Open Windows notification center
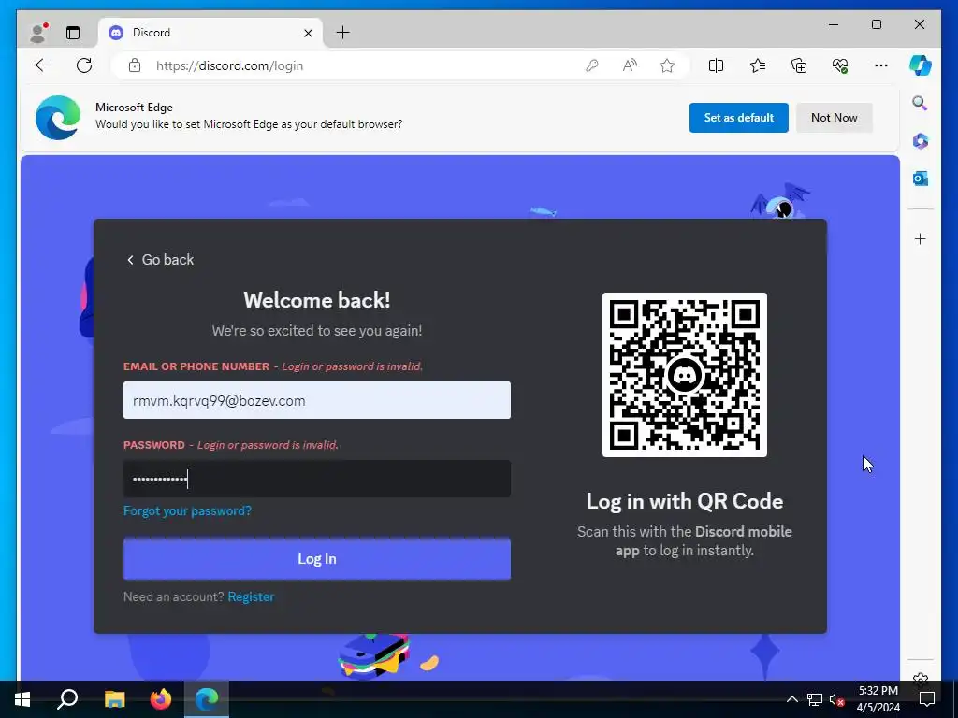The height and width of the screenshot is (718, 958). 927,699
